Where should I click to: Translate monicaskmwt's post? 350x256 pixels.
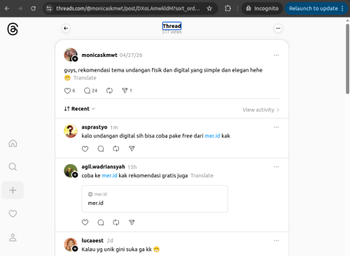coord(85,78)
